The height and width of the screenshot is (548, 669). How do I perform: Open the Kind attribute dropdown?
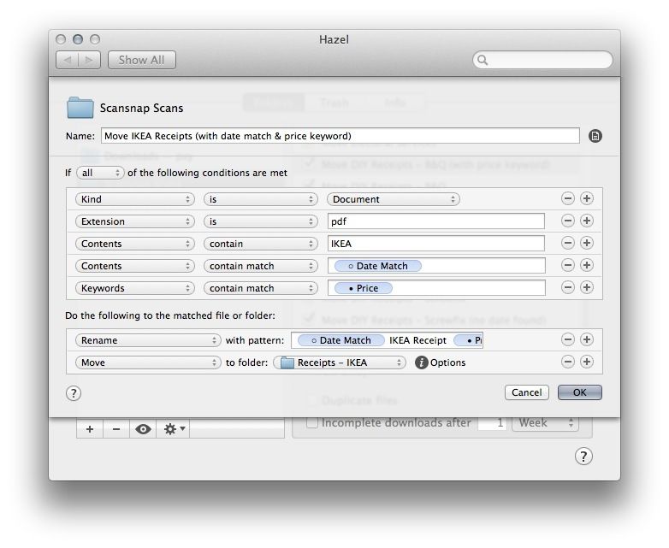(x=135, y=199)
